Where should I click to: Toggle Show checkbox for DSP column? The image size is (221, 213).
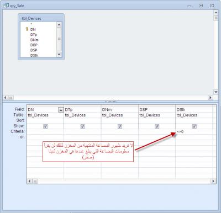point(157,126)
